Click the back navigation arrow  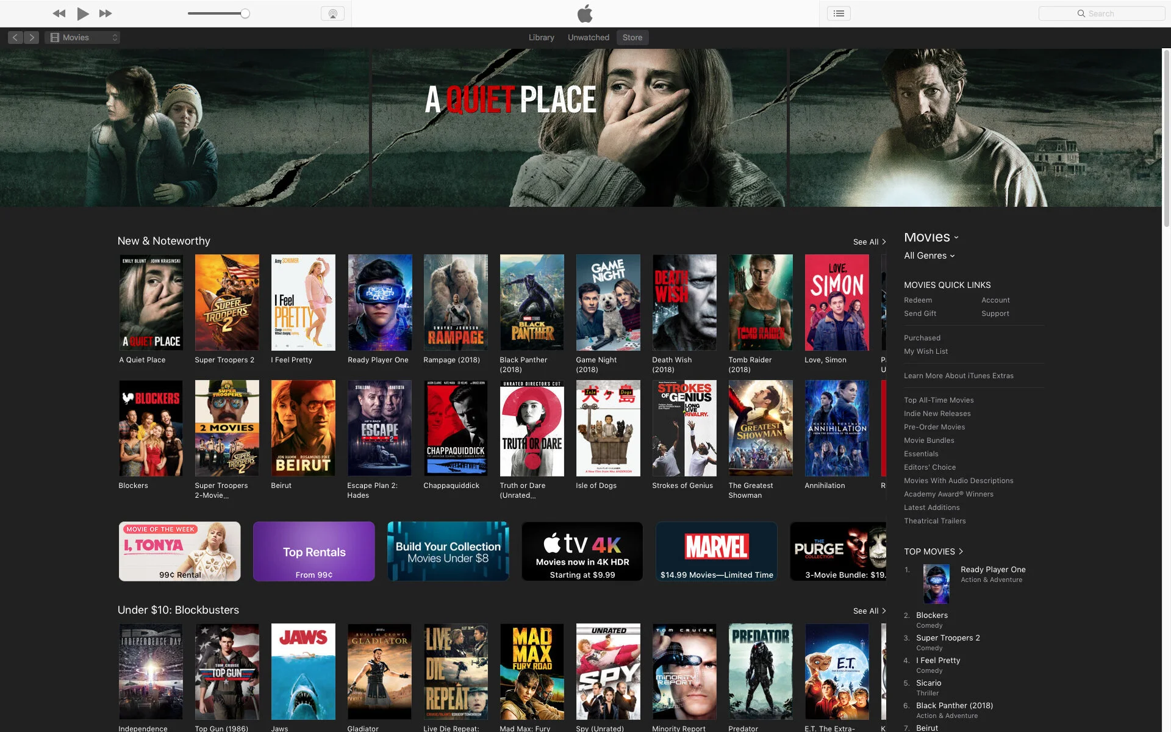[16, 37]
